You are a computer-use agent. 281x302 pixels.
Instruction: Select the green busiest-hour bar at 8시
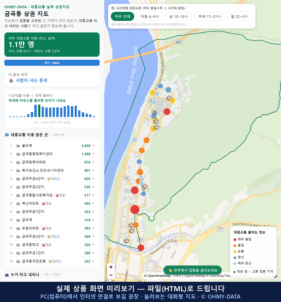(x=39, y=111)
